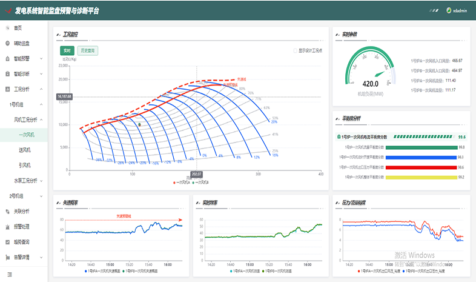
Task: Click the 报警处理 sidebar icon
Action: pos(7,226)
